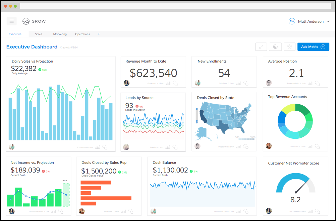Screen dimensions: 336x221
Task: Click the Grow logo
Action: pos(34,21)
